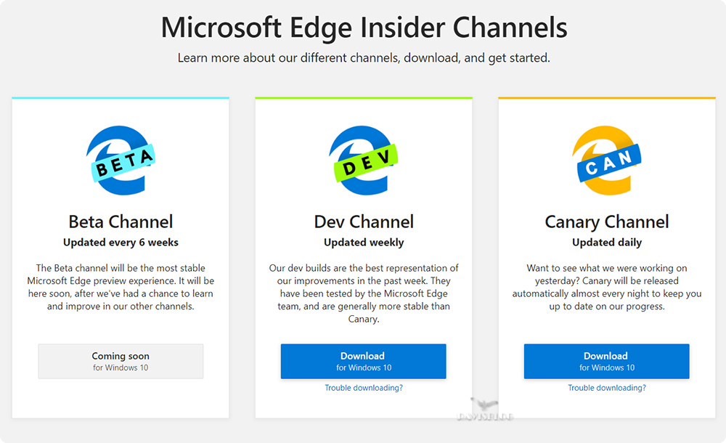Click the 'Updated weekly' text
This screenshot has width=726, height=443.
coord(364,243)
